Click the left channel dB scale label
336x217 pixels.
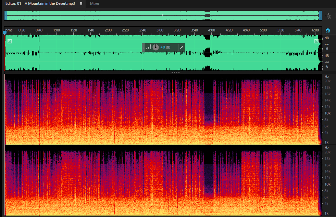tap(326, 38)
